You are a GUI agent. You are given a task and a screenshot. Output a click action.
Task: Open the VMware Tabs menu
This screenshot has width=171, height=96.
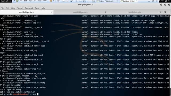(40, 1)
